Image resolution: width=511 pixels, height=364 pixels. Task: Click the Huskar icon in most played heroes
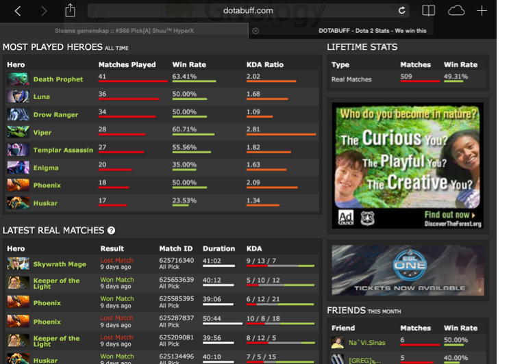point(18,203)
